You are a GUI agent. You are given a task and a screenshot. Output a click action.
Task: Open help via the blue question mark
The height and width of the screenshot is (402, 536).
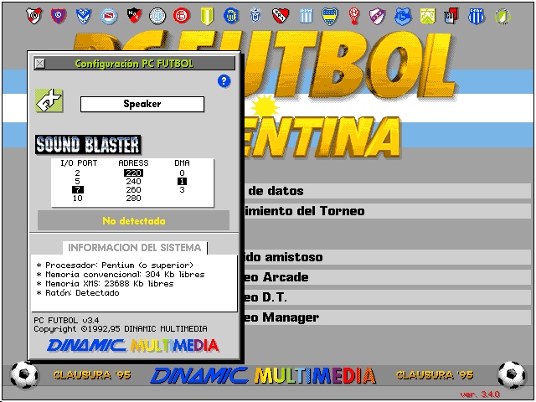click(x=224, y=81)
